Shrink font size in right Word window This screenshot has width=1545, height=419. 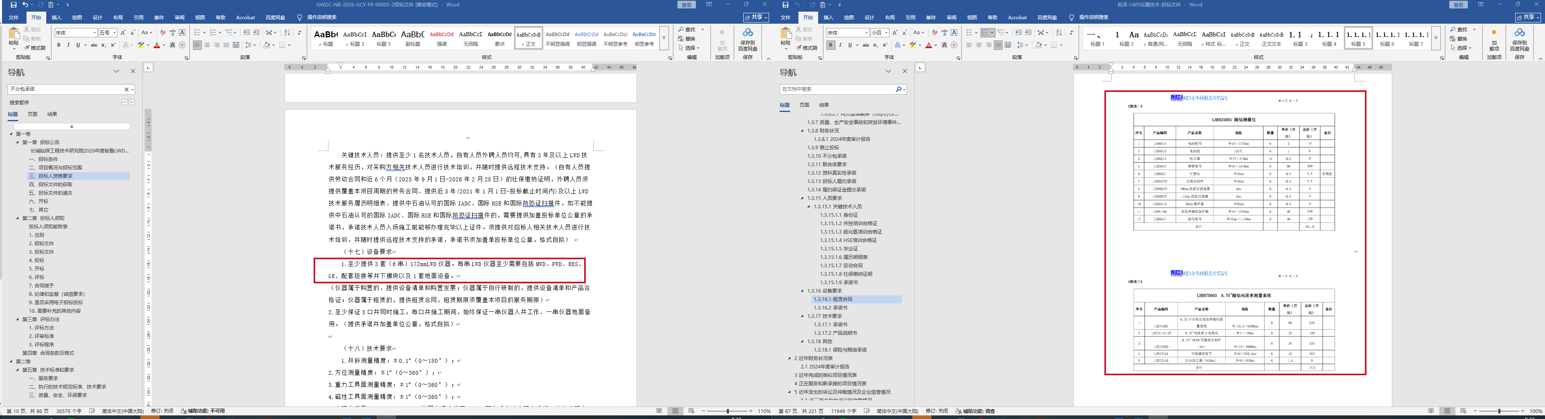pyautogui.click(x=905, y=33)
